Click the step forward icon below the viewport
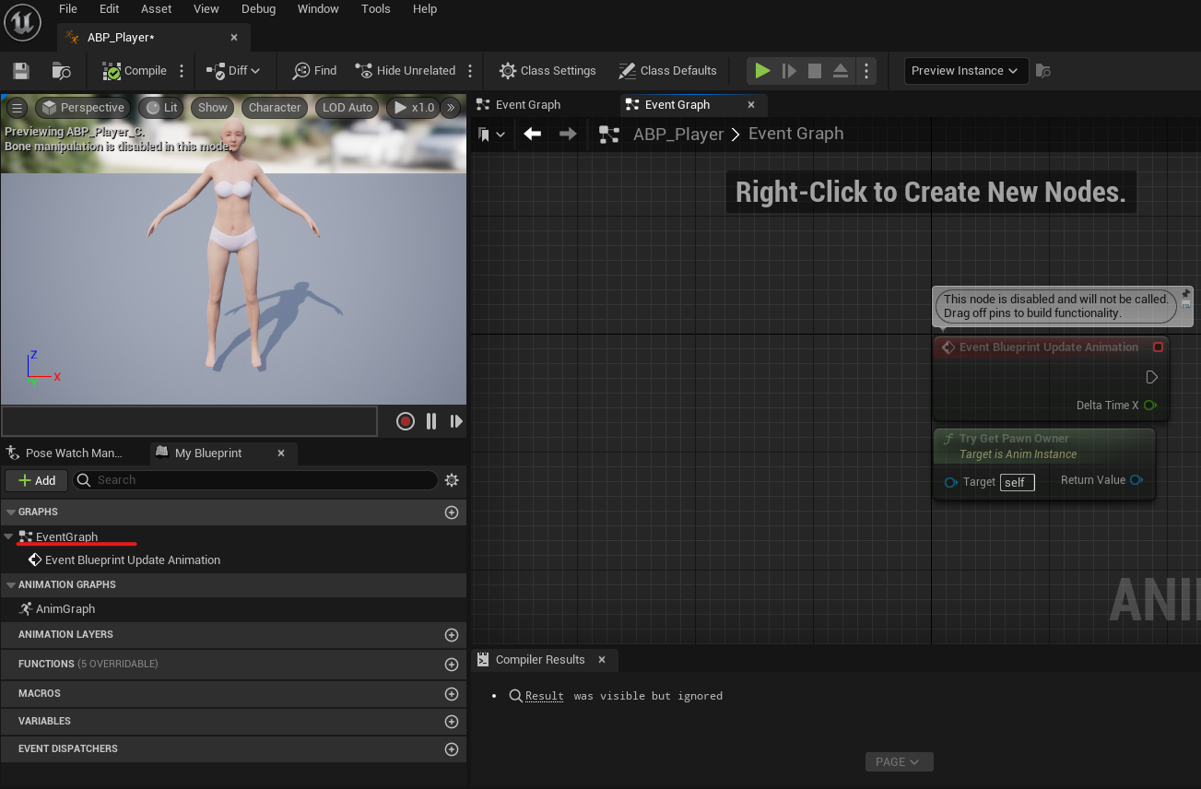The height and width of the screenshot is (789, 1201). 456,421
